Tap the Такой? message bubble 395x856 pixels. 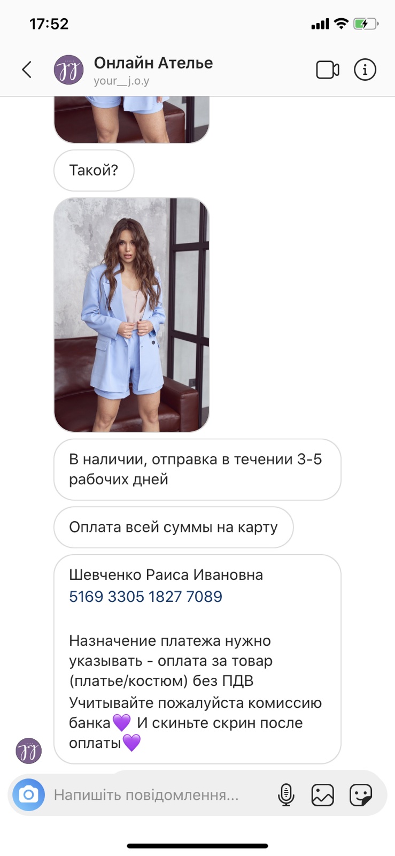point(94,170)
